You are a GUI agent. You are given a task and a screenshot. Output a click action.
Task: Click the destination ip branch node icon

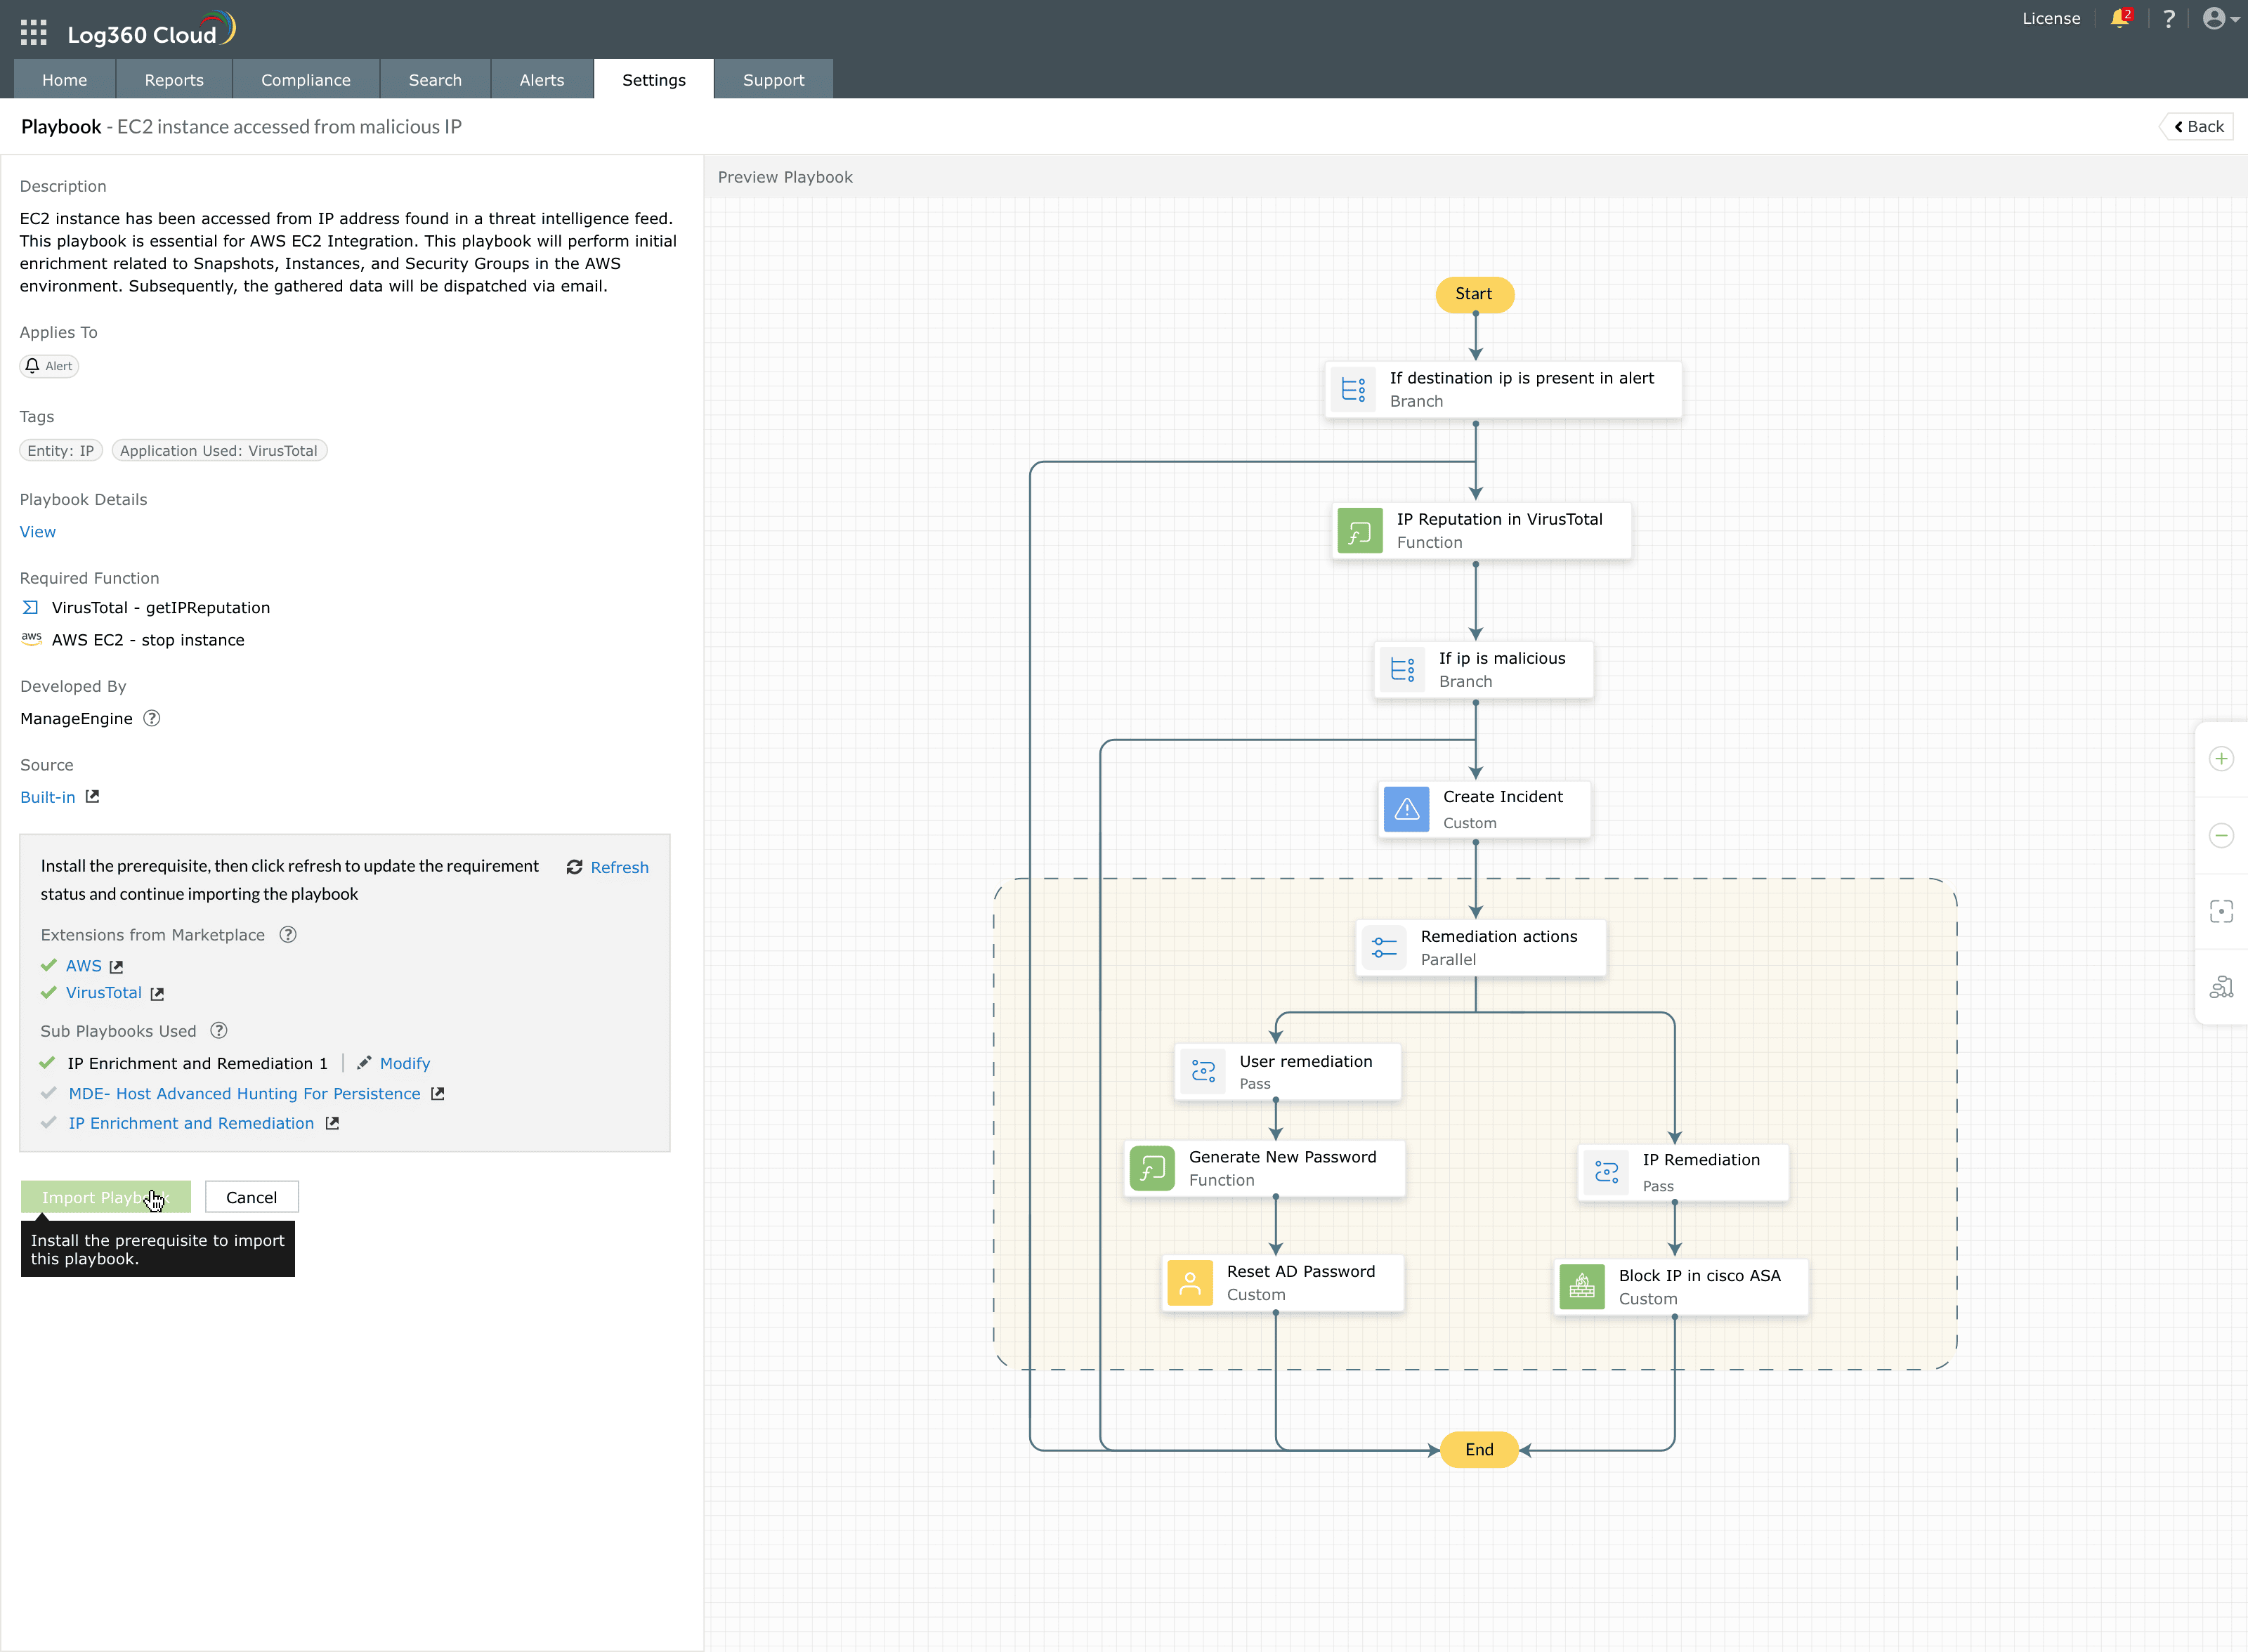(x=1353, y=390)
